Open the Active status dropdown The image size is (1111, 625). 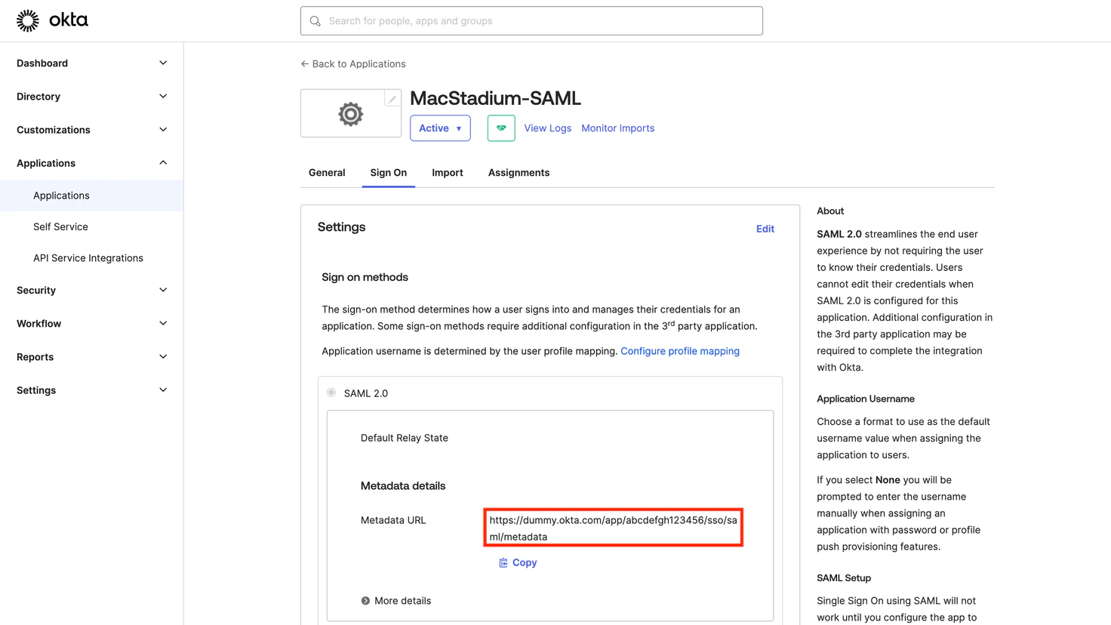(440, 128)
